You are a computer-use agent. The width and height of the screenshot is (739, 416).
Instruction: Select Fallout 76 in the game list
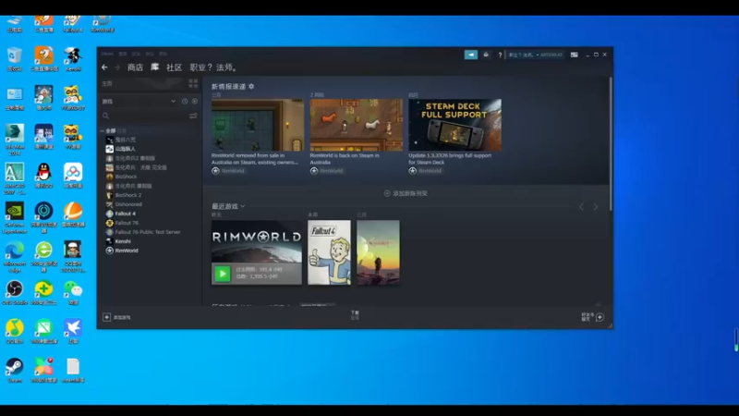[x=127, y=223]
